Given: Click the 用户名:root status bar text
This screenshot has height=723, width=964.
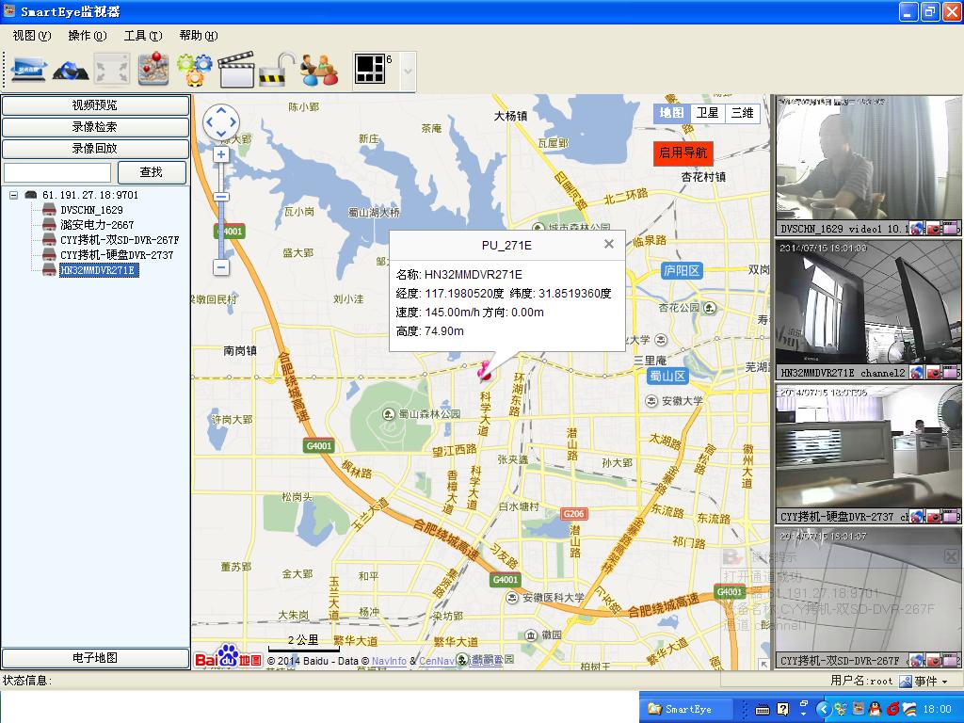Looking at the screenshot, I should (x=861, y=681).
